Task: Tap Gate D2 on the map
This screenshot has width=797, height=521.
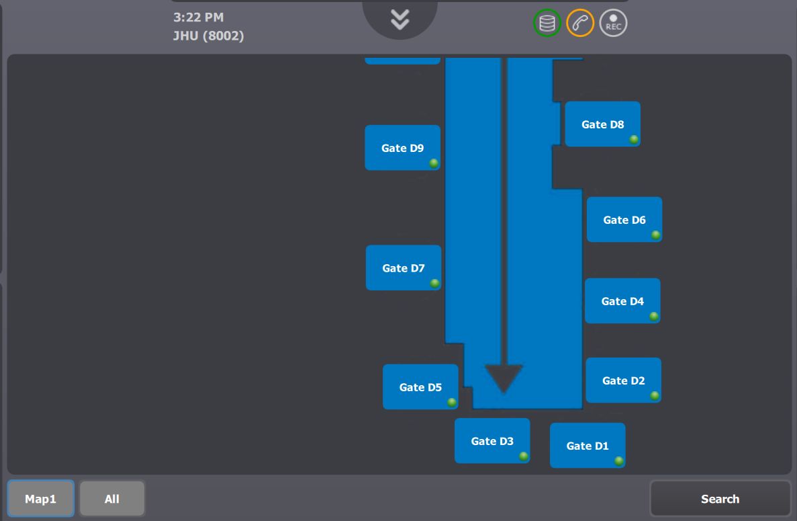Action: pyautogui.click(x=624, y=380)
